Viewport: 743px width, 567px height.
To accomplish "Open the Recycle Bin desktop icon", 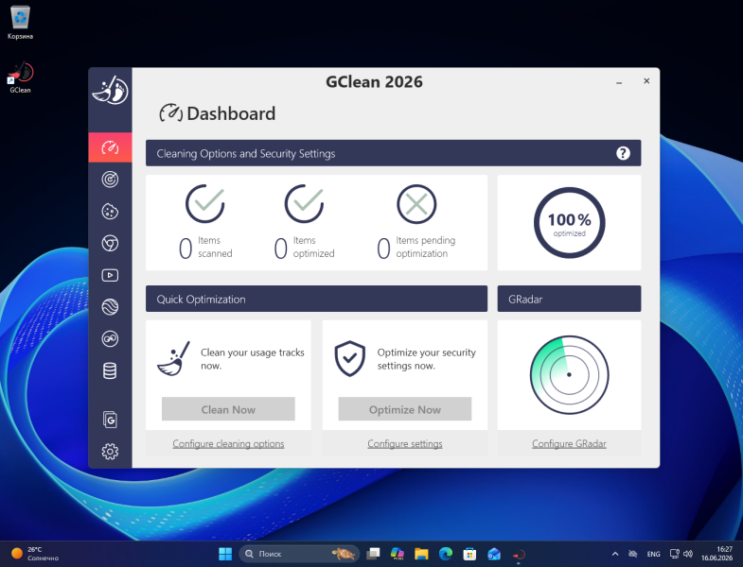I will tap(20, 23).
